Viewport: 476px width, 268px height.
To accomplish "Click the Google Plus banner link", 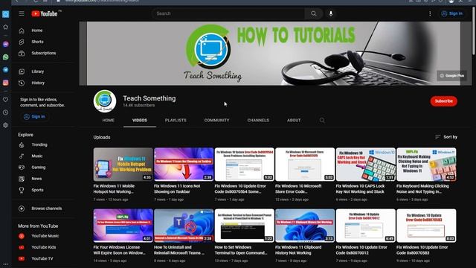I will pos(451,76).
